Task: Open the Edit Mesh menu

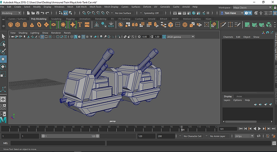Action: 81,7
